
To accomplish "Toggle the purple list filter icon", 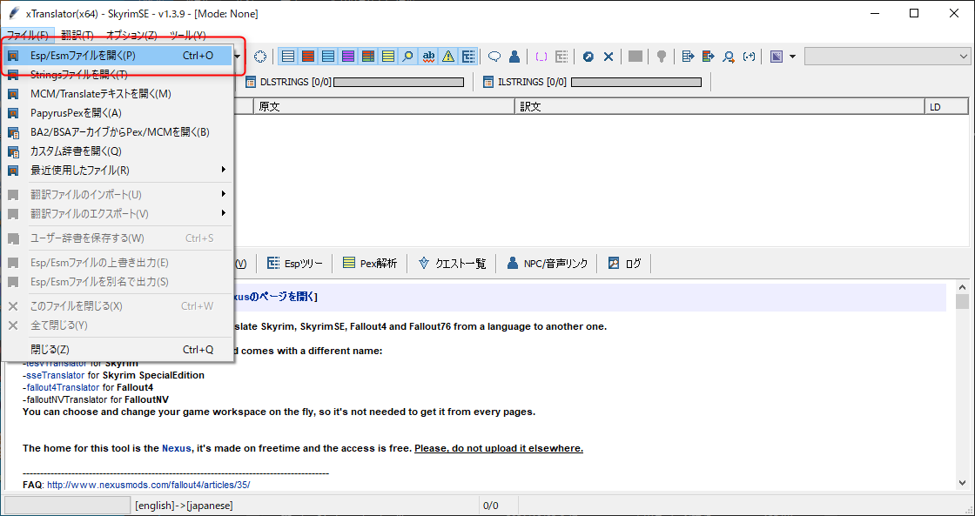I will coord(347,57).
